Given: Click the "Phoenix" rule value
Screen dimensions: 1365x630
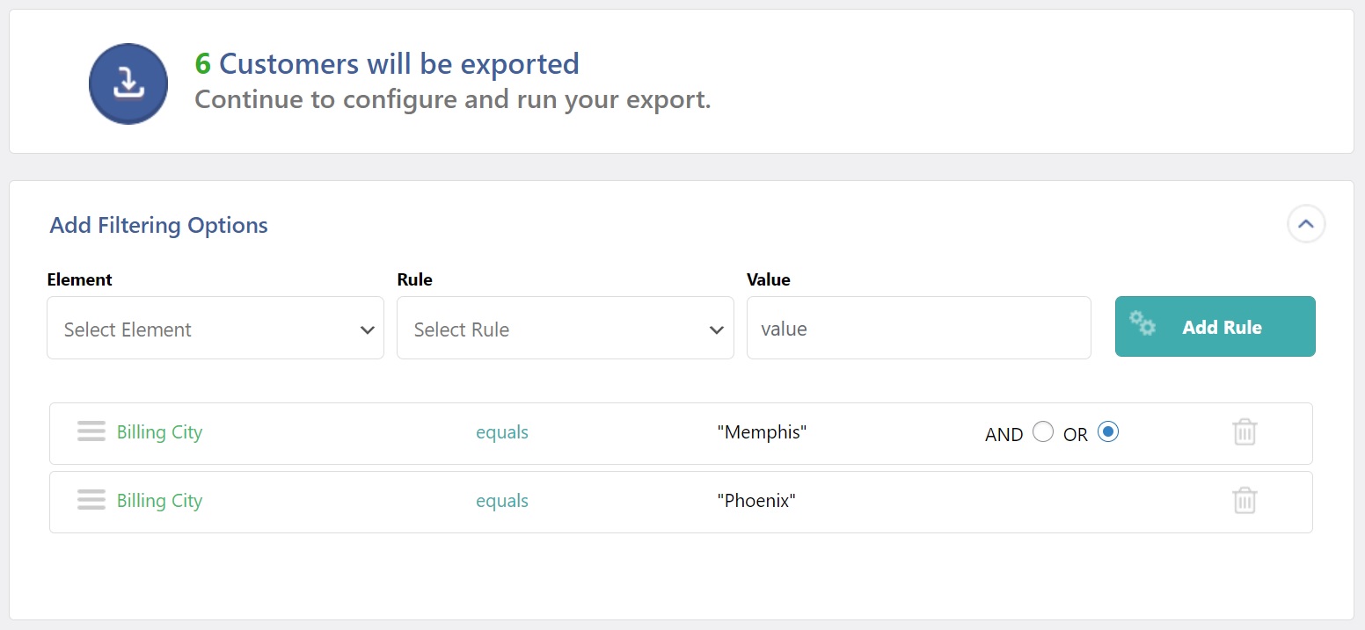Looking at the screenshot, I should tap(756, 501).
